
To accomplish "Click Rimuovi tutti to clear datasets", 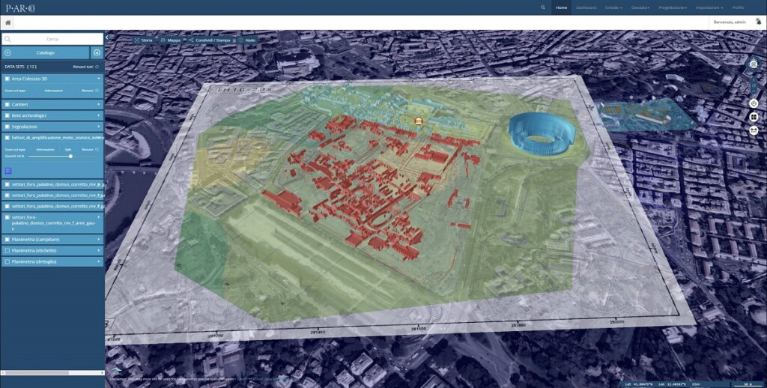I will [x=85, y=67].
